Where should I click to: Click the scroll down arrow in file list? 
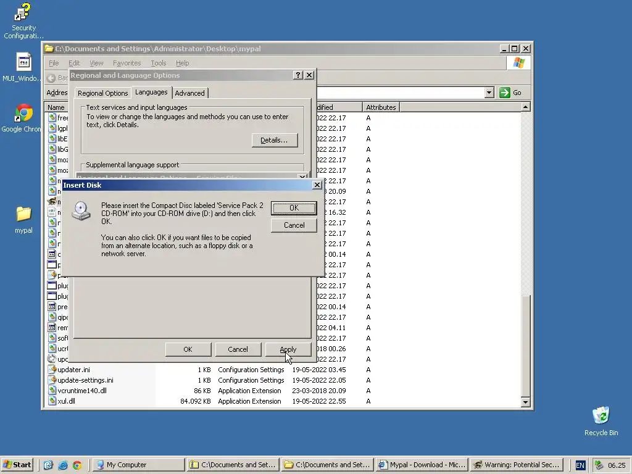(525, 402)
